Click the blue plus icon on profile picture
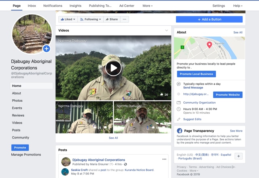The height and width of the screenshot is (178, 259). tap(47, 49)
